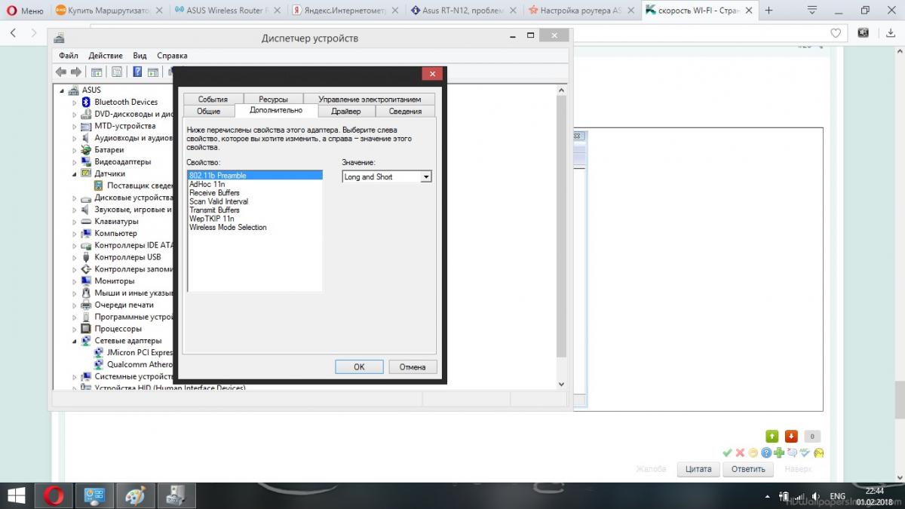Click the red downvote arrow icon
Viewport: 905px width, 509px height.
pos(791,436)
